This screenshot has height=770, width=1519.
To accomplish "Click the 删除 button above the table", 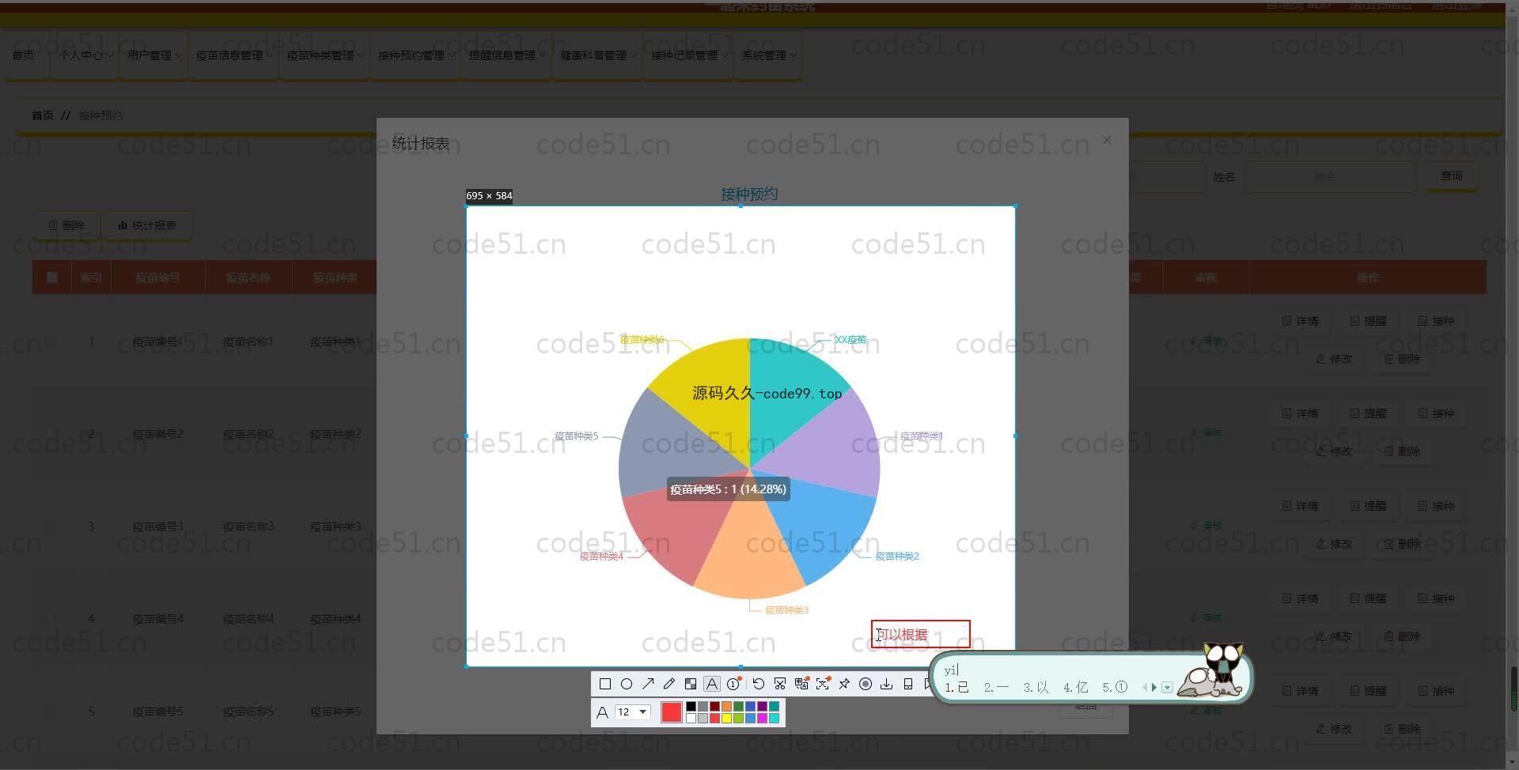I will tap(66, 225).
